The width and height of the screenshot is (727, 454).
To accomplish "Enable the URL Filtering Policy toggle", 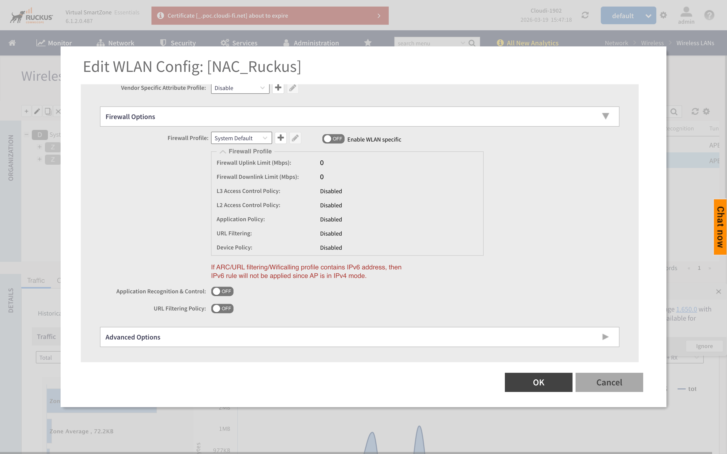I will point(222,308).
